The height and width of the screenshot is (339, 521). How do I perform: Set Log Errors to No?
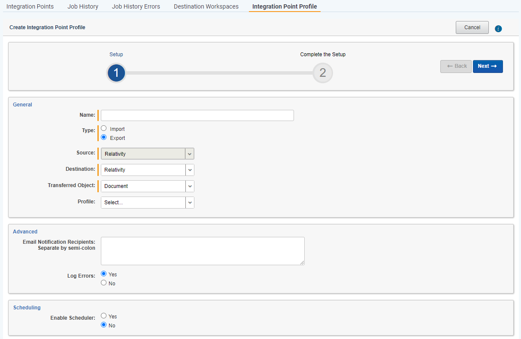point(103,283)
